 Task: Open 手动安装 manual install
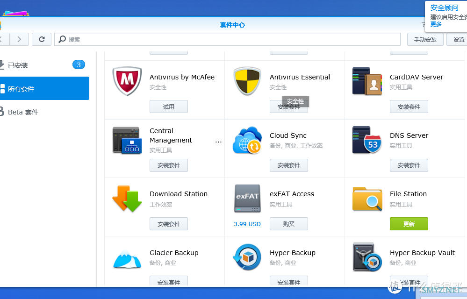pyautogui.click(x=425, y=39)
